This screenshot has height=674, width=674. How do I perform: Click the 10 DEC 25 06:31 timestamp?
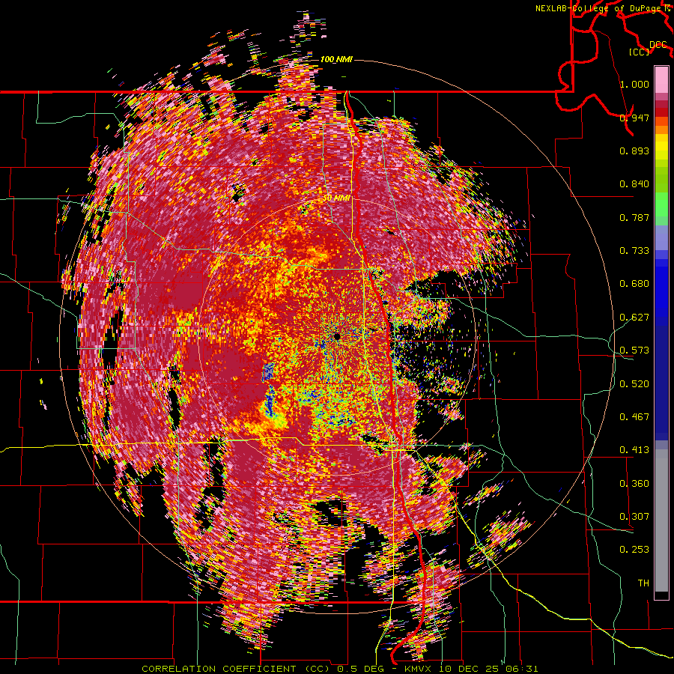(488, 669)
